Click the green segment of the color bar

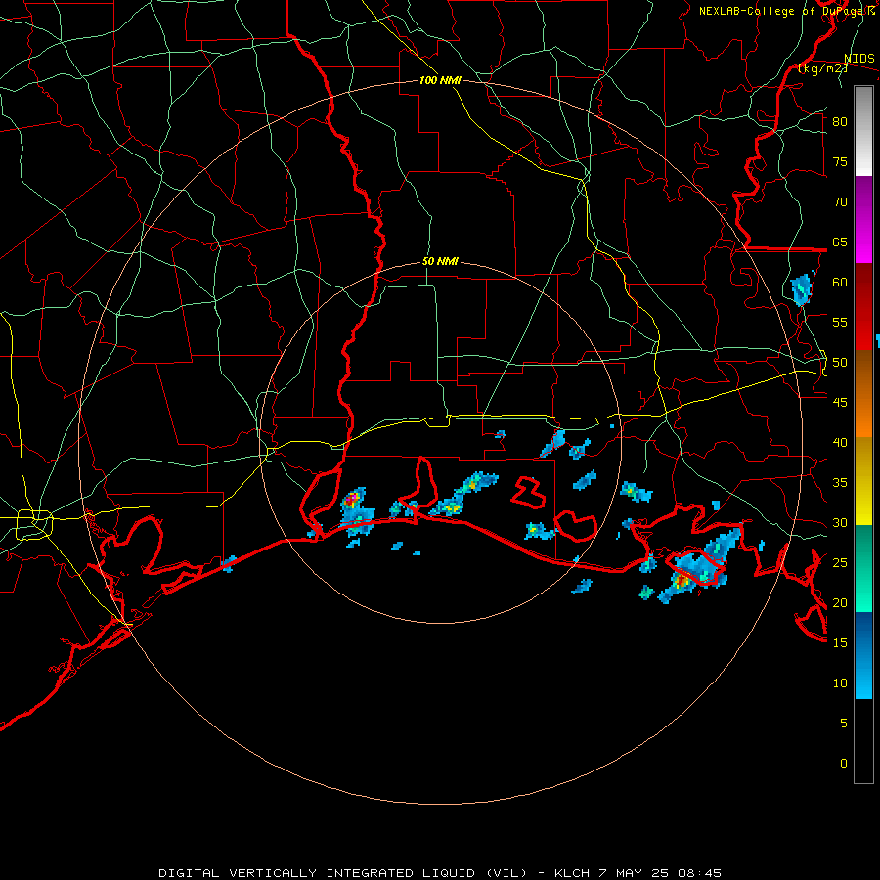(863, 568)
